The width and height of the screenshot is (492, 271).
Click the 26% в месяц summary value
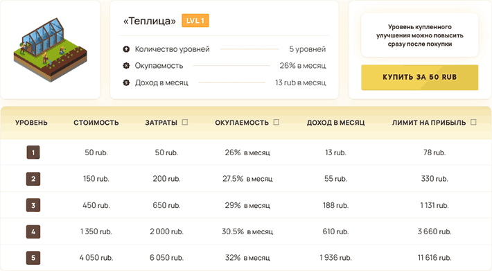click(303, 66)
